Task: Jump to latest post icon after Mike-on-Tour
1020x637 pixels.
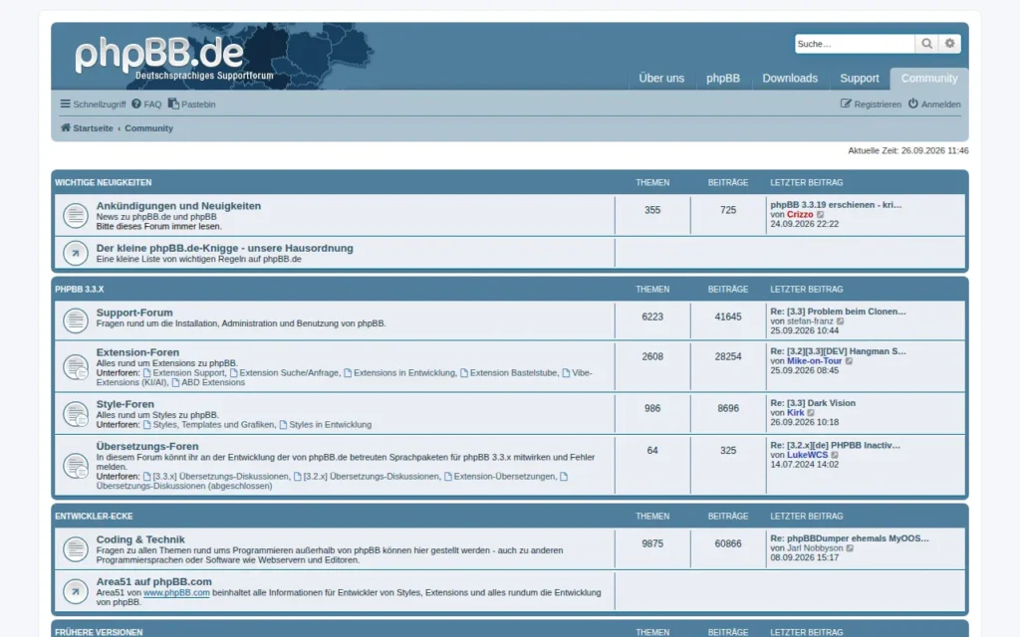Action: 849,360
